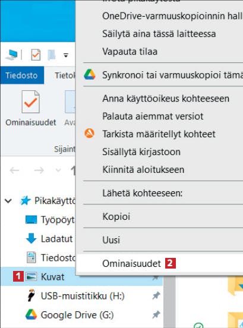243x328 pixels.
Task: Click the quick access properties checkmark icon
Action: [36, 55]
